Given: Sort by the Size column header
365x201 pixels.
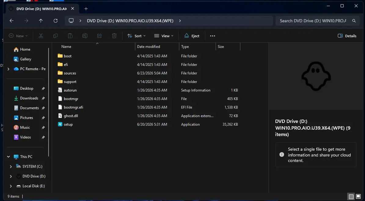Looking at the screenshot, I should [x=221, y=47].
